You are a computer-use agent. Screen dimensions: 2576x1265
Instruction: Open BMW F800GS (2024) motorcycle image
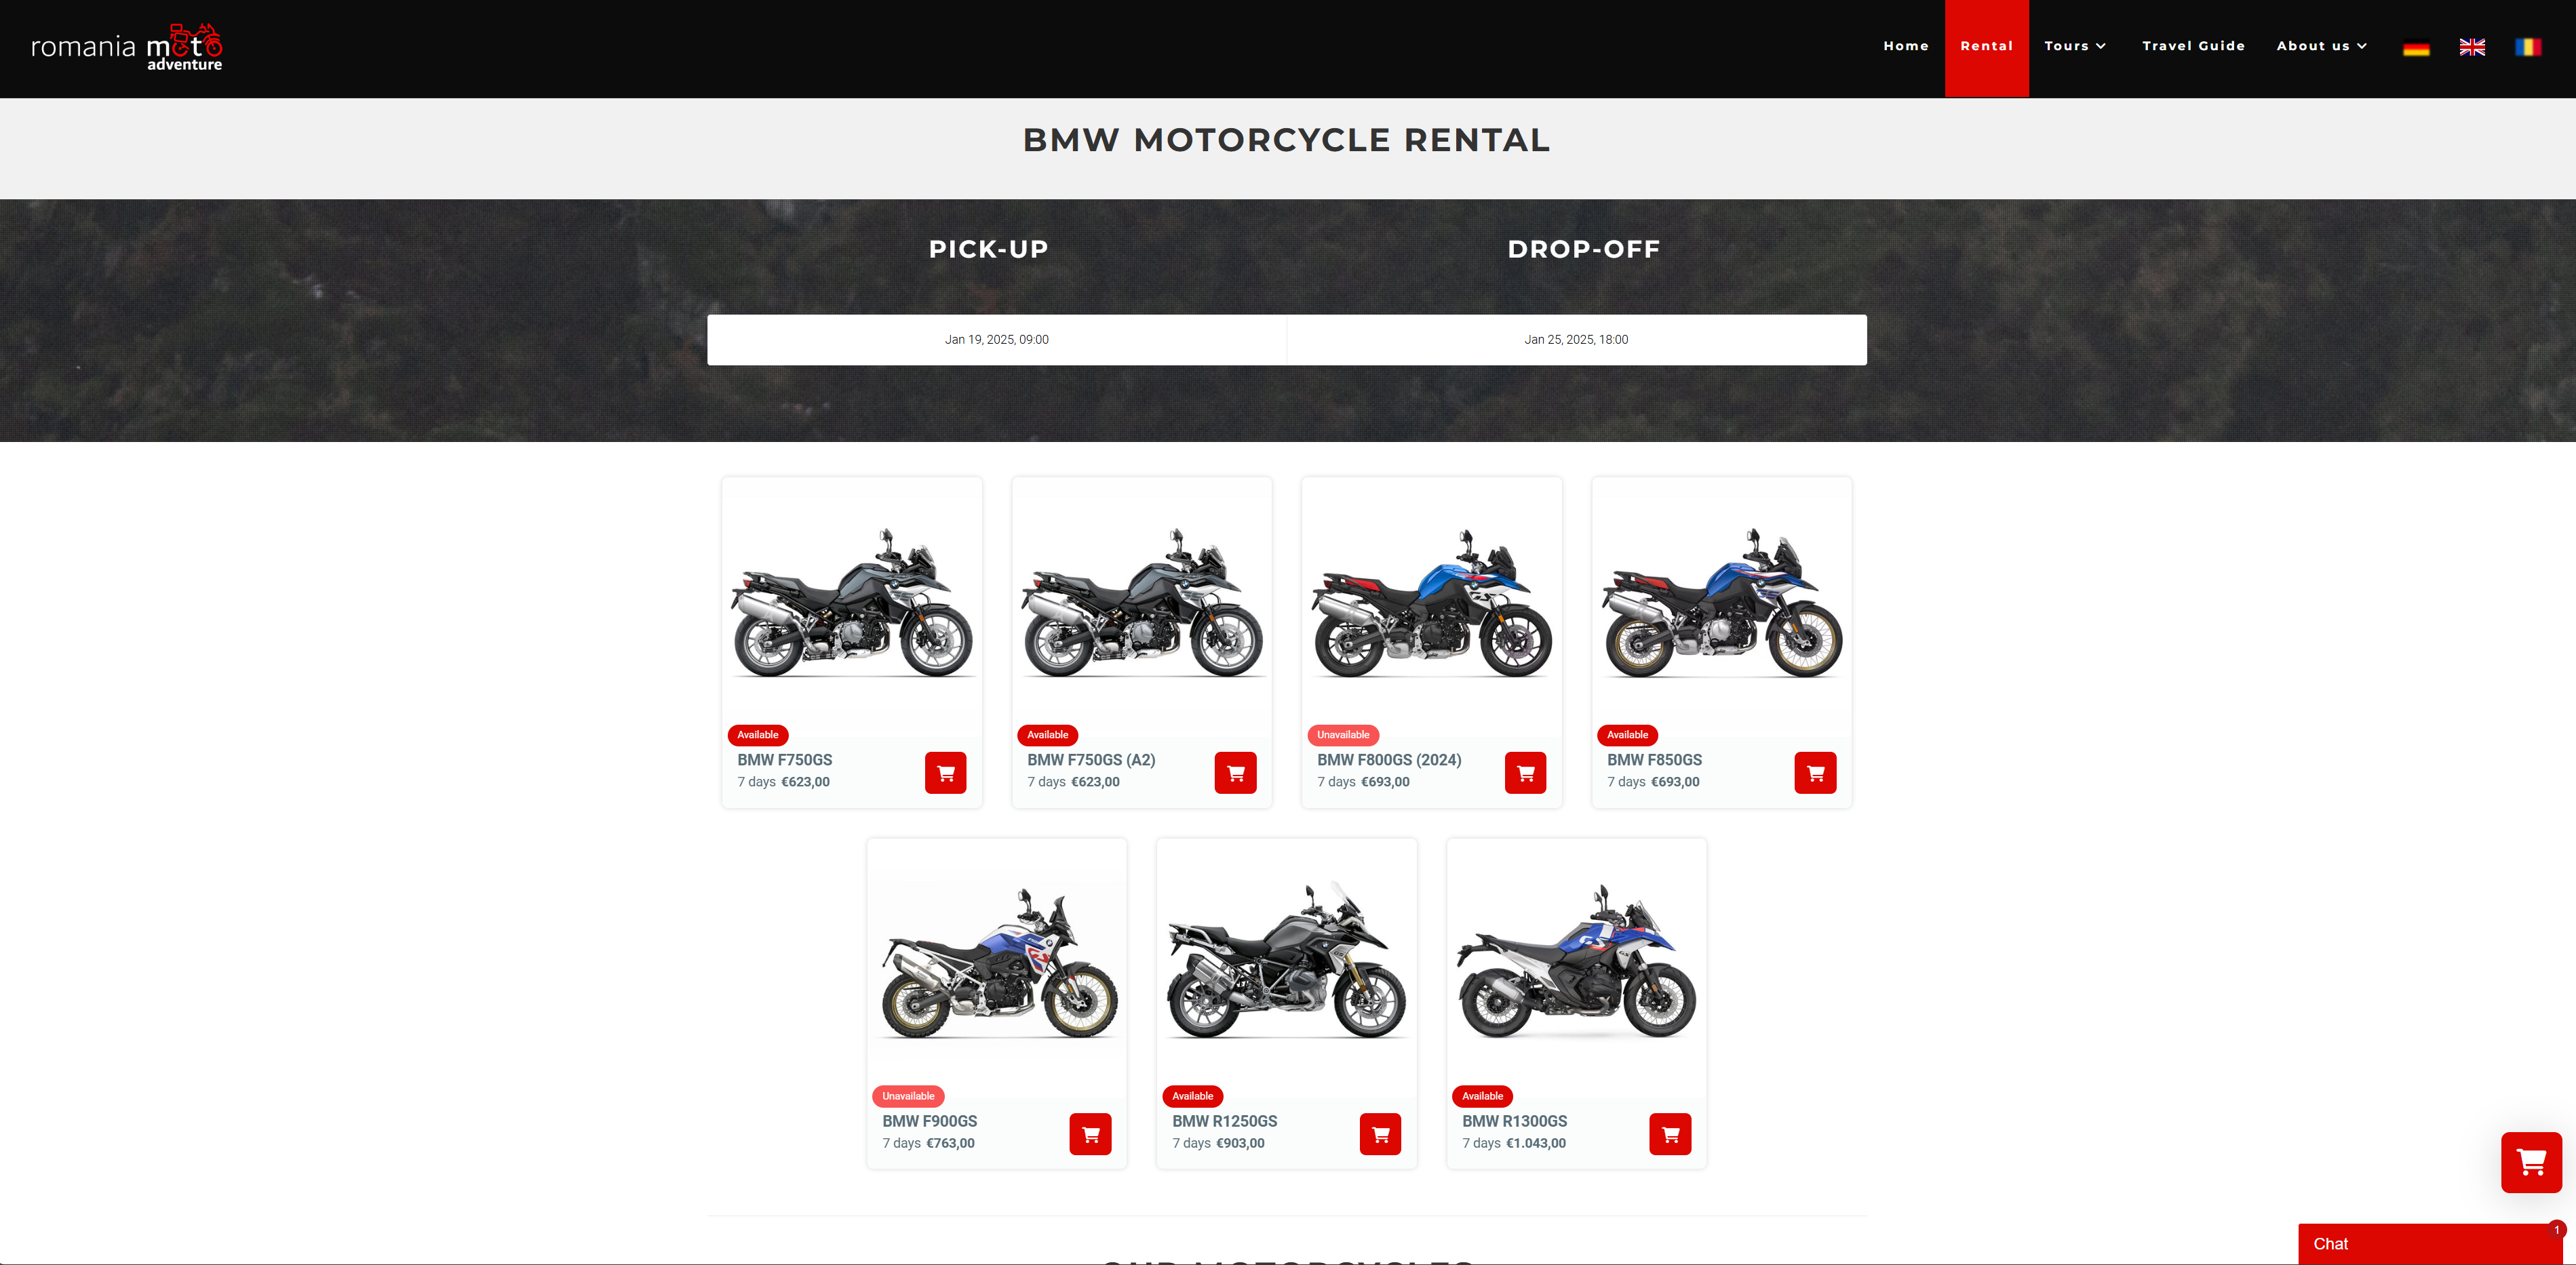1432,605
